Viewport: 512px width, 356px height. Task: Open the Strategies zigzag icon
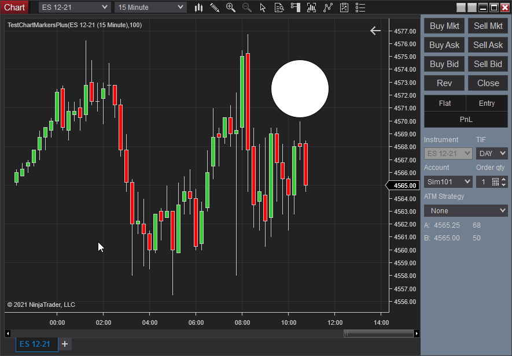point(327,8)
